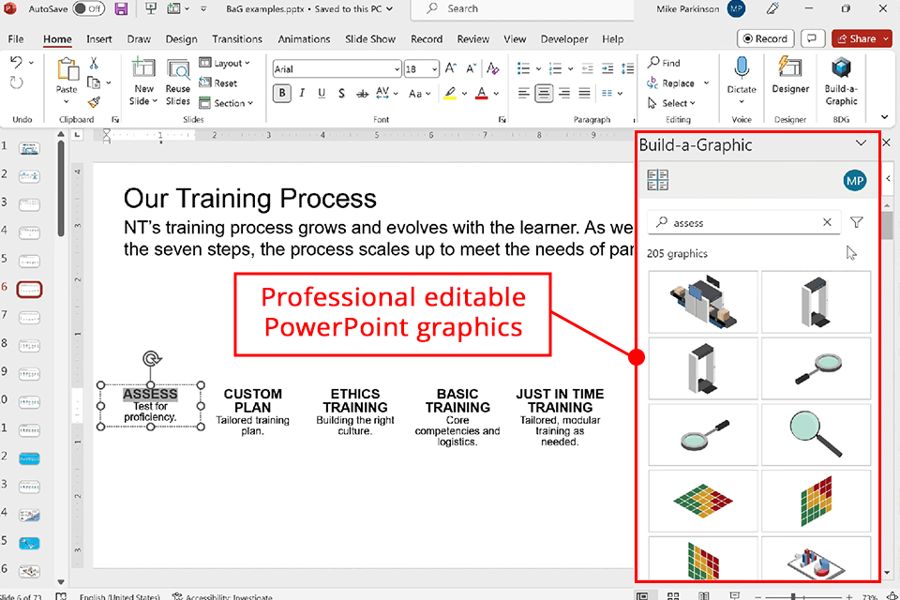The height and width of the screenshot is (600, 900).
Task: Click the Save floppy disk icon
Action: coord(121,8)
